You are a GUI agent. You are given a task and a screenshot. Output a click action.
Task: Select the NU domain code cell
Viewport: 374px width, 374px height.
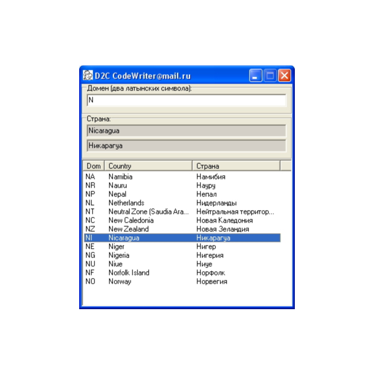[90, 264]
